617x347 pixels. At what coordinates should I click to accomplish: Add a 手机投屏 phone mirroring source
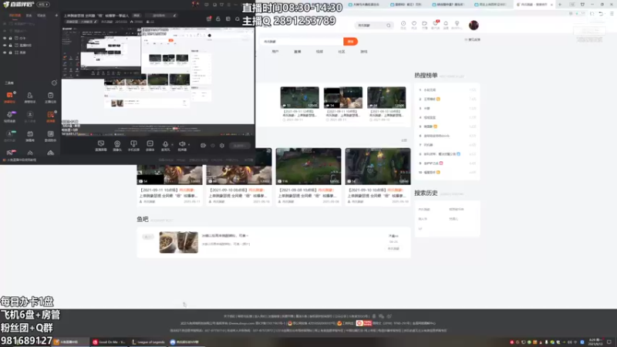(133, 146)
